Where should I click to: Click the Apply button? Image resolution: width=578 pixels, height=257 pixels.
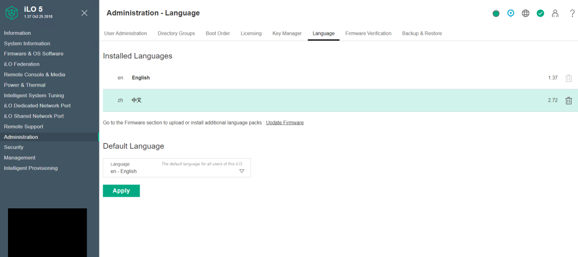tap(121, 191)
